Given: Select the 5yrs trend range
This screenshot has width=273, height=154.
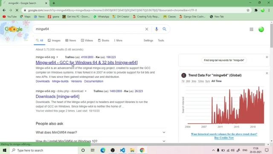Looking at the screenshot, I should (x=208, y=81).
